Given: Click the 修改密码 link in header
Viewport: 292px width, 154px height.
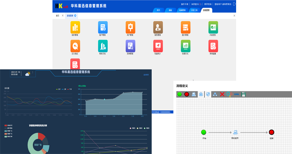Looking at the screenshot, I should click(208, 4).
